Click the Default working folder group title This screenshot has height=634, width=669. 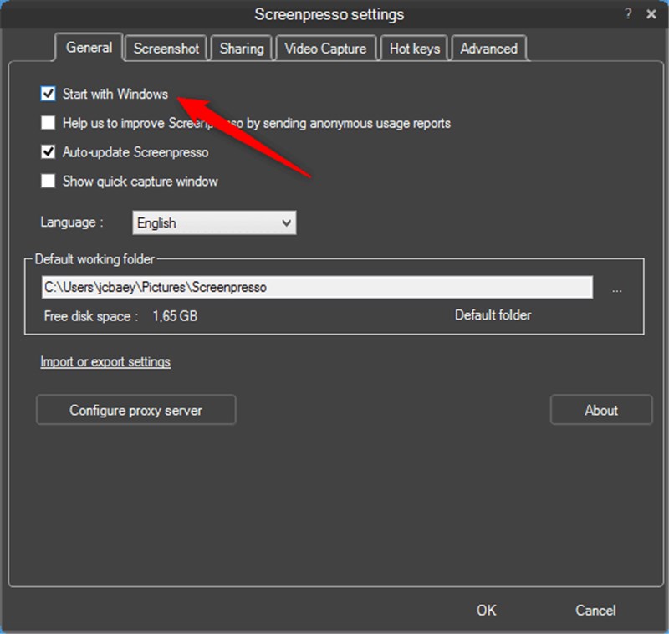coord(94,259)
